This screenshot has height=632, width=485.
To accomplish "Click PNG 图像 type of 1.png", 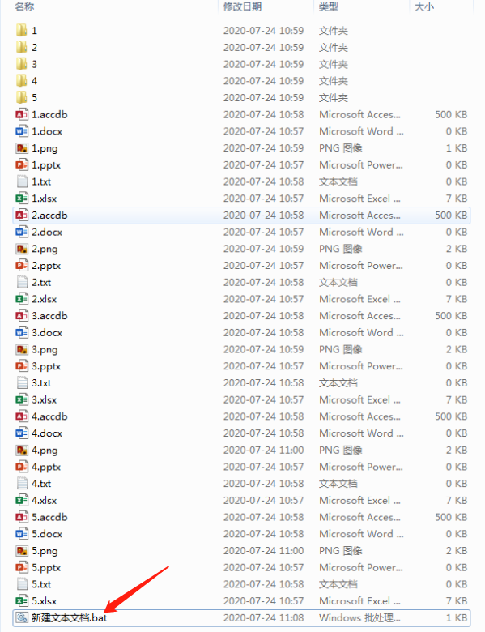I will 340,148.
